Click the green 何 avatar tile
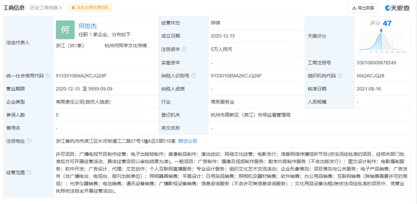The width and height of the screenshot is (417, 204). pos(65,29)
